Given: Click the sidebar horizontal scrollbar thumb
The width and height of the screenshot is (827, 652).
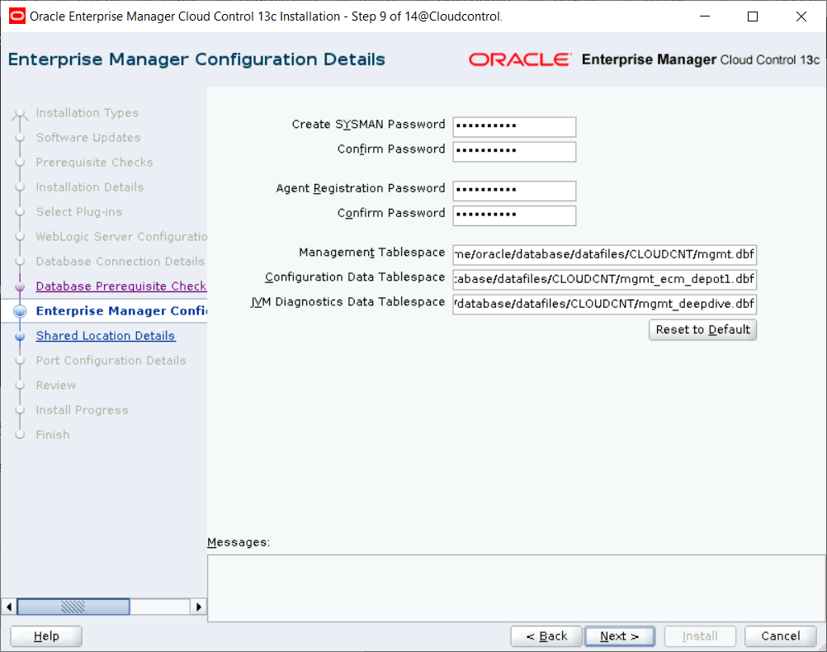Looking at the screenshot, I should coord(73,607).
